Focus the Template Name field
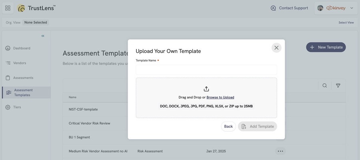 point(206,70)
